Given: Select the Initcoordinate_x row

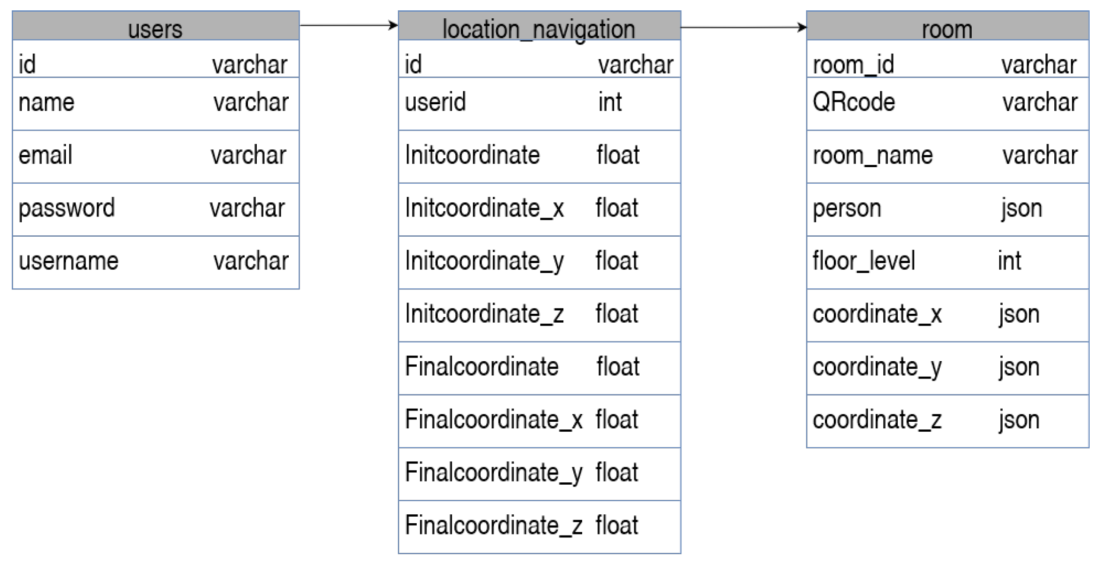Looking at the screenshot, I should (x=539, y=209).
